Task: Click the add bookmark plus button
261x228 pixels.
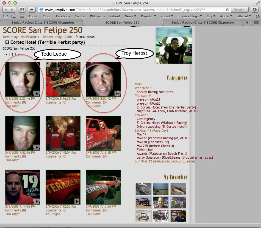Action: 32,10
